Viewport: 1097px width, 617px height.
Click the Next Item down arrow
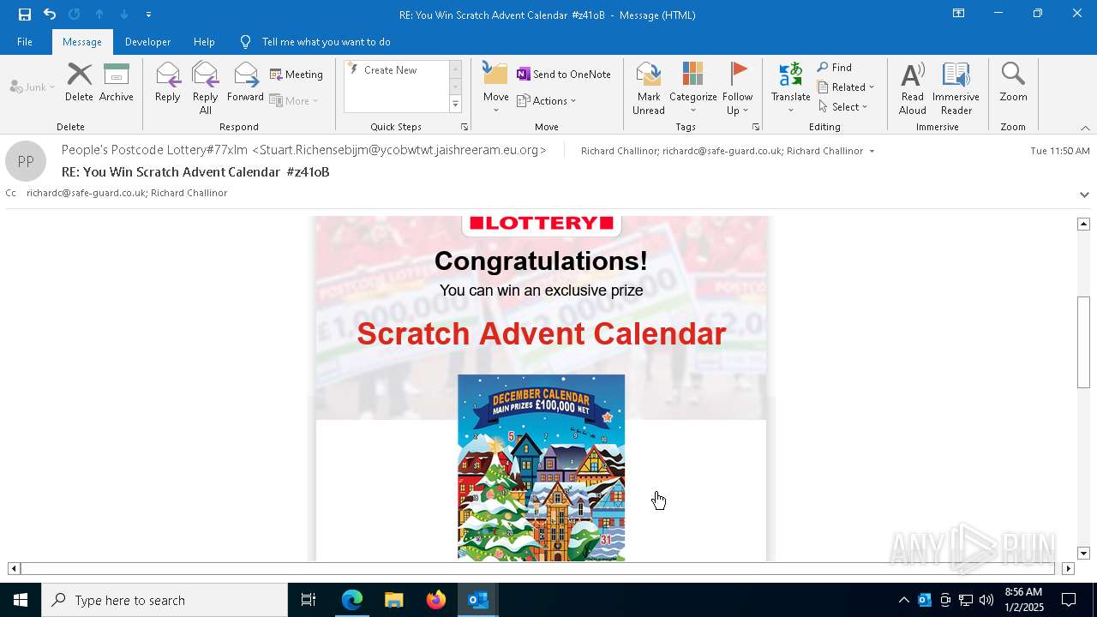(123, 14)
